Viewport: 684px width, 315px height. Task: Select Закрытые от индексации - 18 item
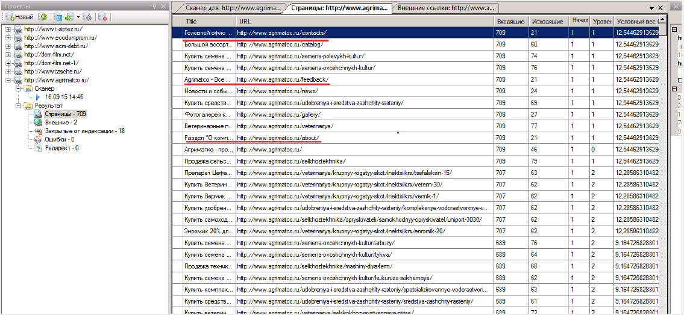[x=84, y=130]
